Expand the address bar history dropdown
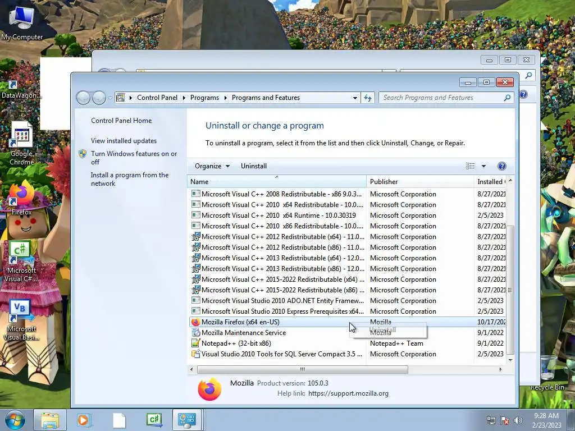This screenshot has height=431, width=575. coord(355,98)
